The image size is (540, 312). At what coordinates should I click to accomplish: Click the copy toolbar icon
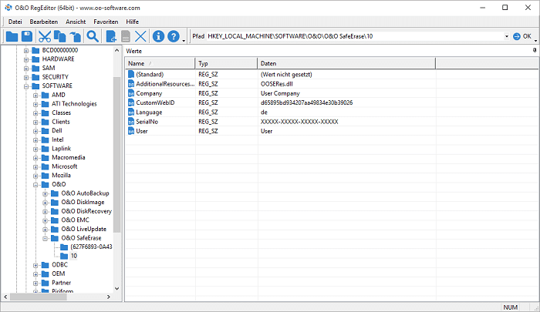pos(60,36)
